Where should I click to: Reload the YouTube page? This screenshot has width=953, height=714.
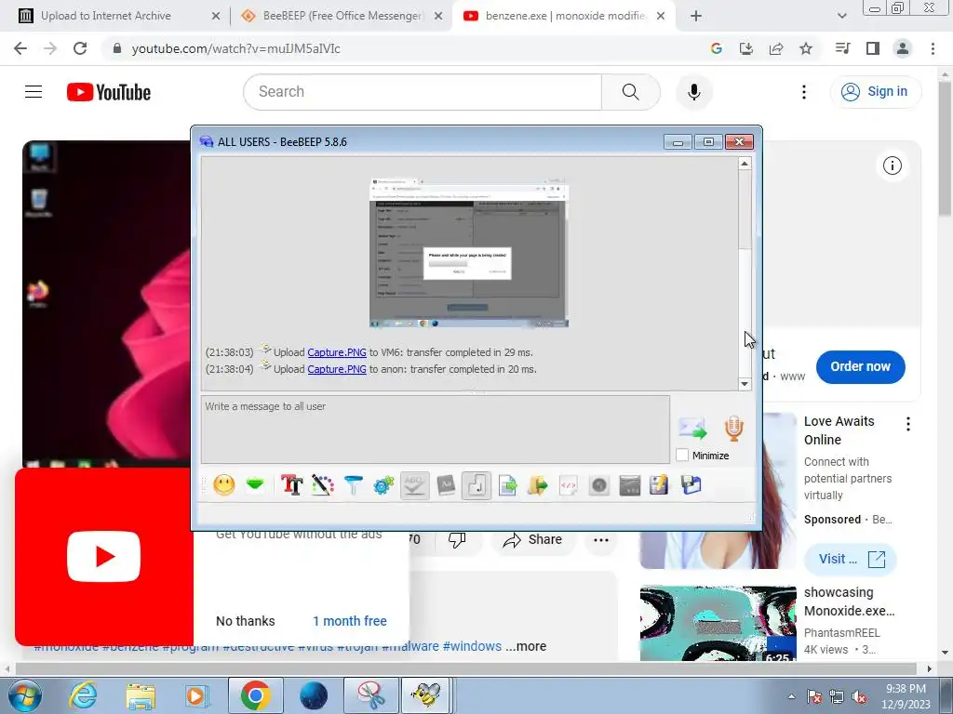pyautogui.click(x=80, y=48)
